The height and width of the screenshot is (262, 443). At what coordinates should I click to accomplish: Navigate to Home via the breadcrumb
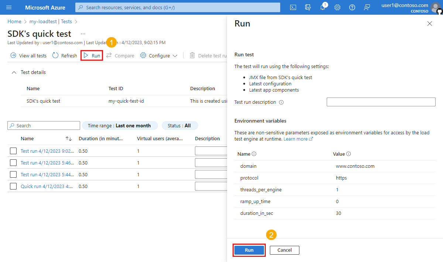[14, 21]
